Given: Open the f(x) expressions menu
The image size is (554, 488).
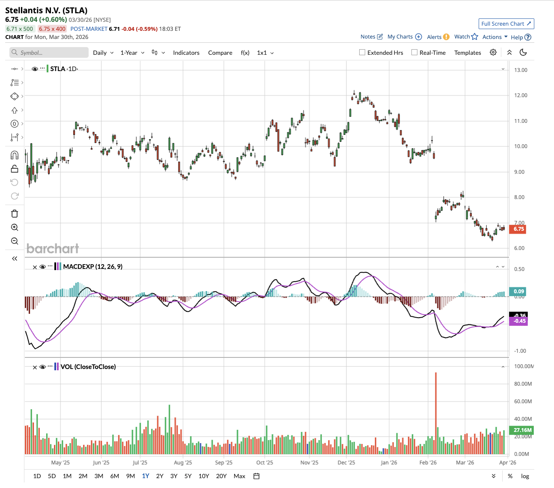Looking at the screenshot, I should click(x=245, y=53).
